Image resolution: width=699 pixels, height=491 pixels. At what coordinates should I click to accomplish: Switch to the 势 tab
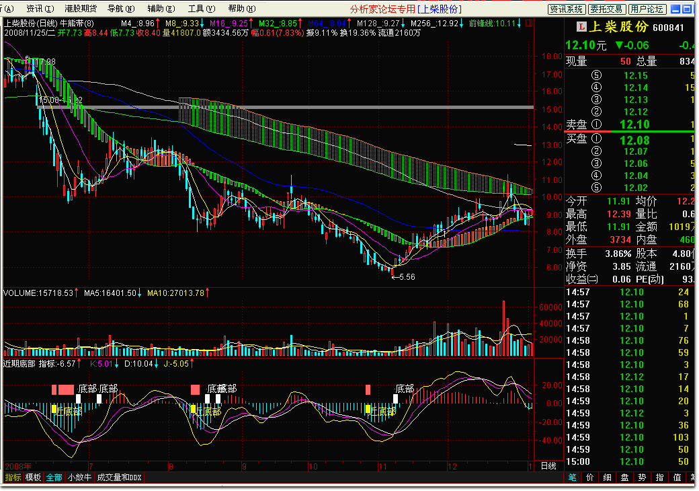642,478
